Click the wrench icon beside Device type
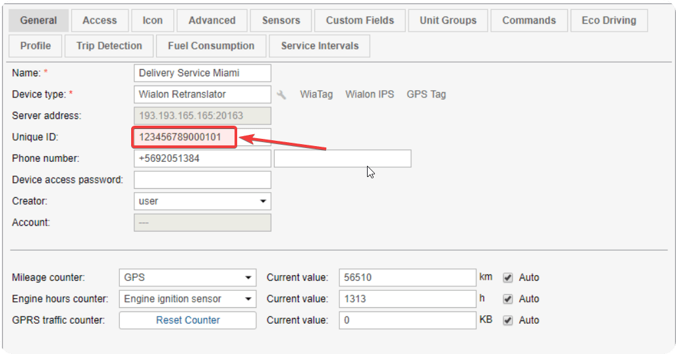This screenshot has height=354, width=676. coord(281,95)
